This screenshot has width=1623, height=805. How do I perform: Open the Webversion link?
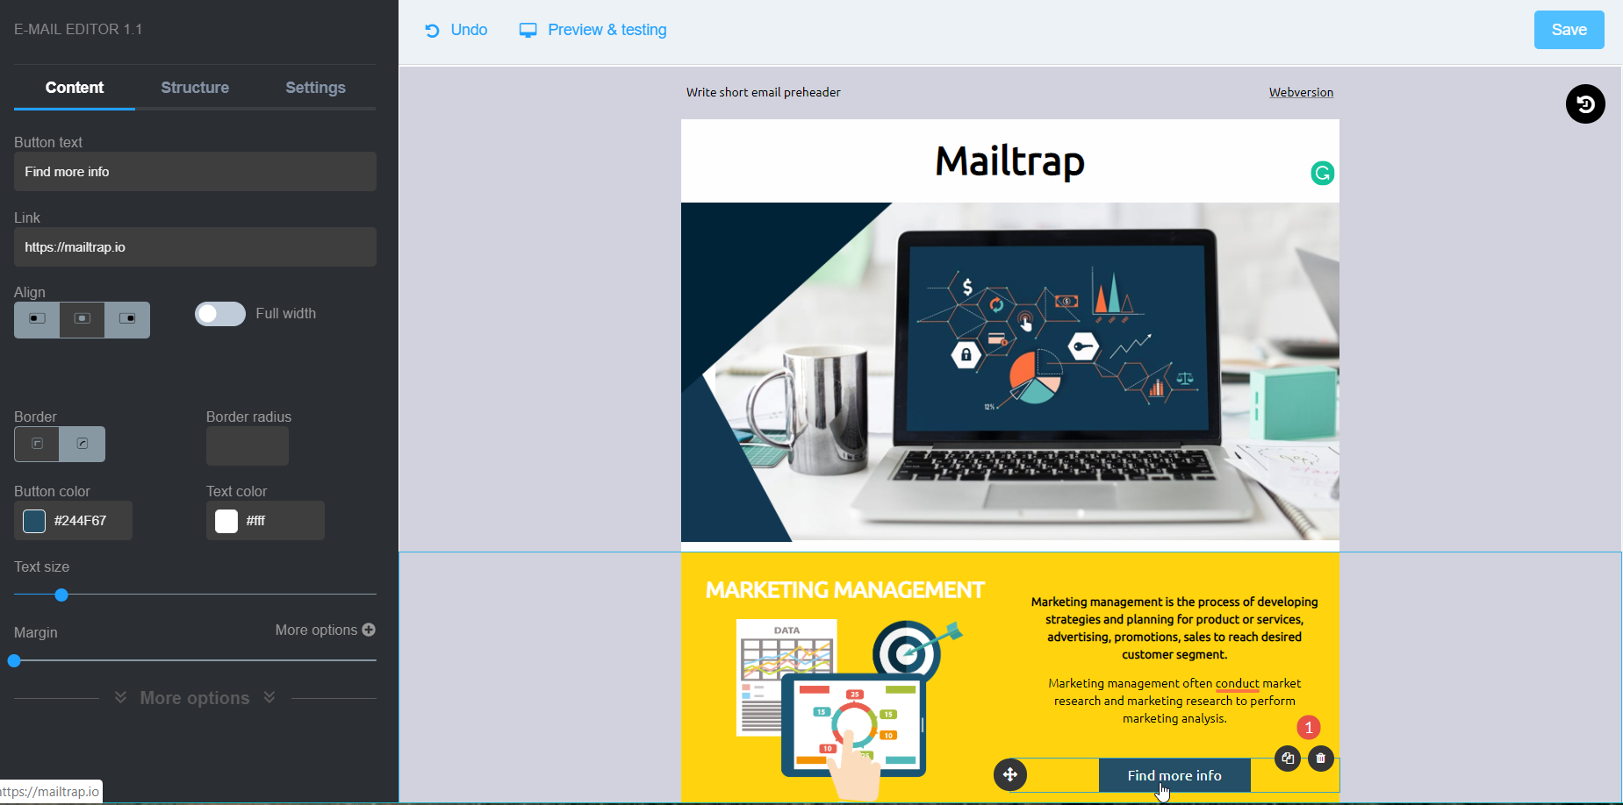tap(1301, 92)
